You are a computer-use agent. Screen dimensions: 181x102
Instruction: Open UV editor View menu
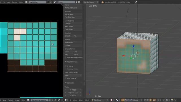pyautogui.click(x=5, y=100)
